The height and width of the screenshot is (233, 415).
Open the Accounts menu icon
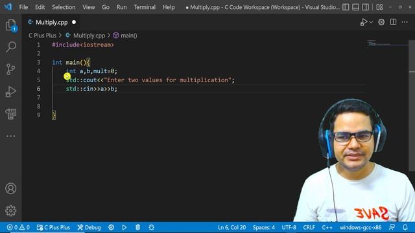coord(11,188)
